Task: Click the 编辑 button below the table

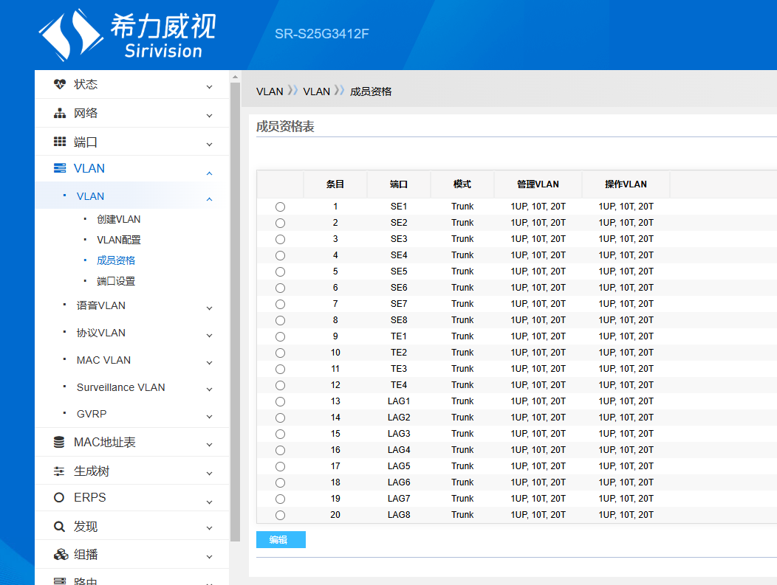Action: (x=281, y=540)
